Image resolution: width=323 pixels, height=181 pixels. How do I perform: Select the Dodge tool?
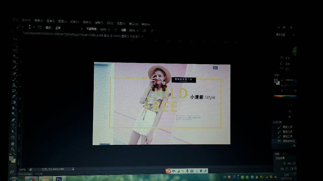13,114
